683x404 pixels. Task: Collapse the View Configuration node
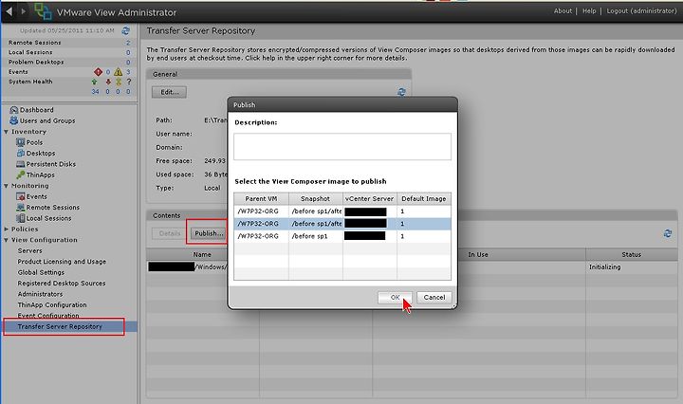6,240
